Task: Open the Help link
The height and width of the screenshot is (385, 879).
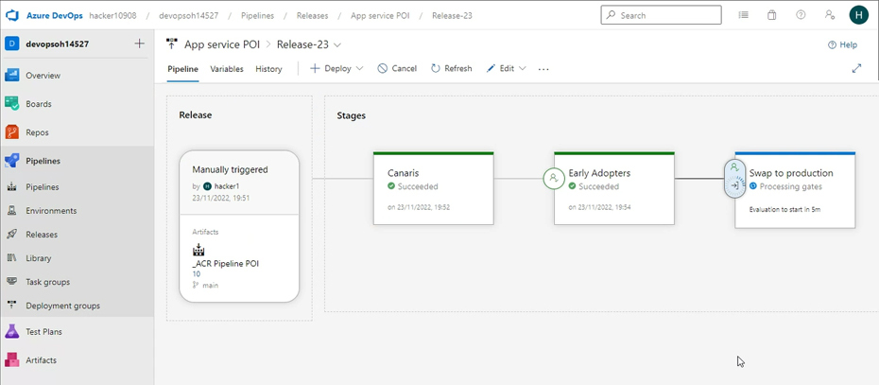Action: click(x=842, y=44)
